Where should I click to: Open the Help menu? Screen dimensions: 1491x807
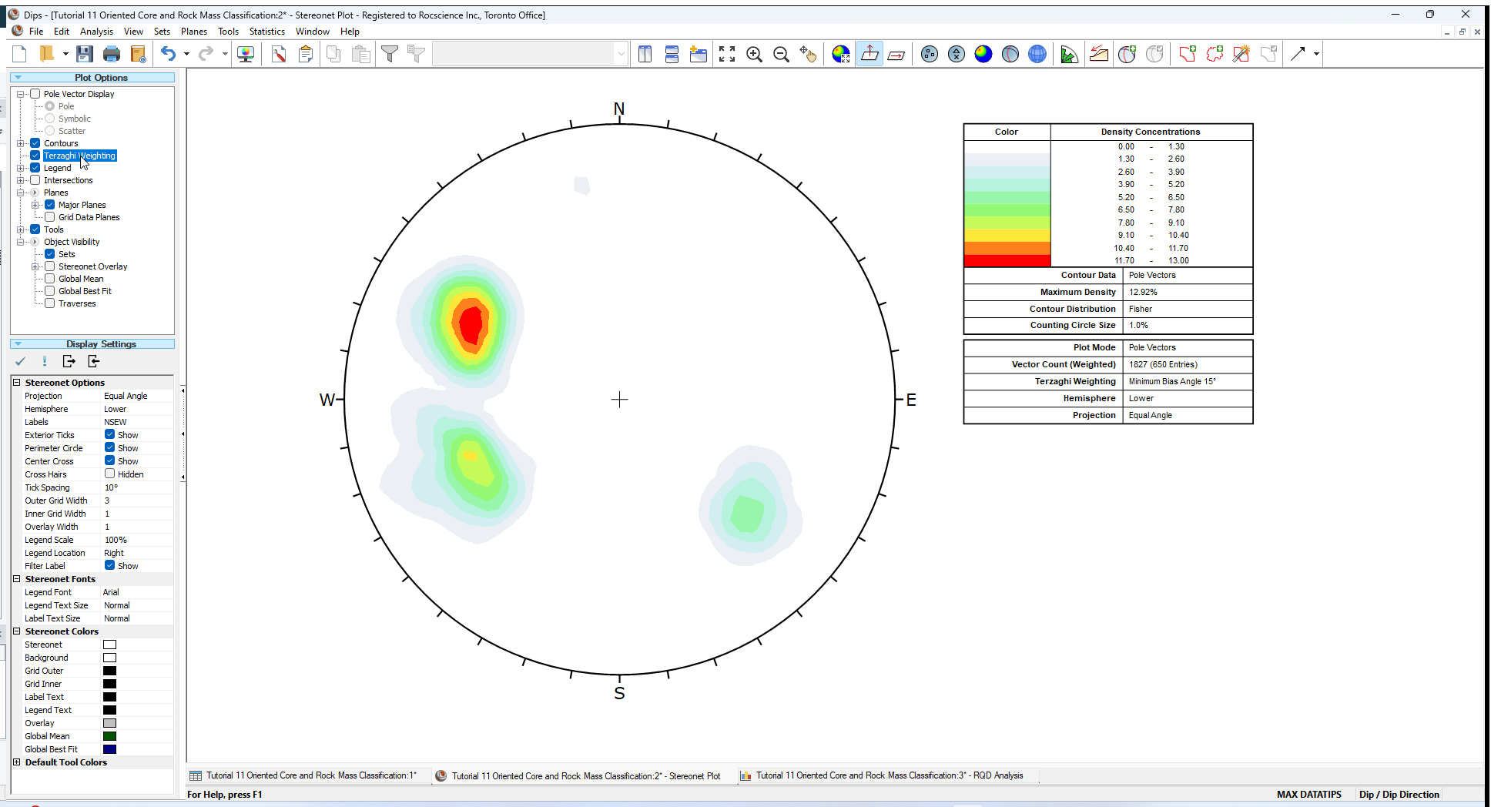(350, 32)
